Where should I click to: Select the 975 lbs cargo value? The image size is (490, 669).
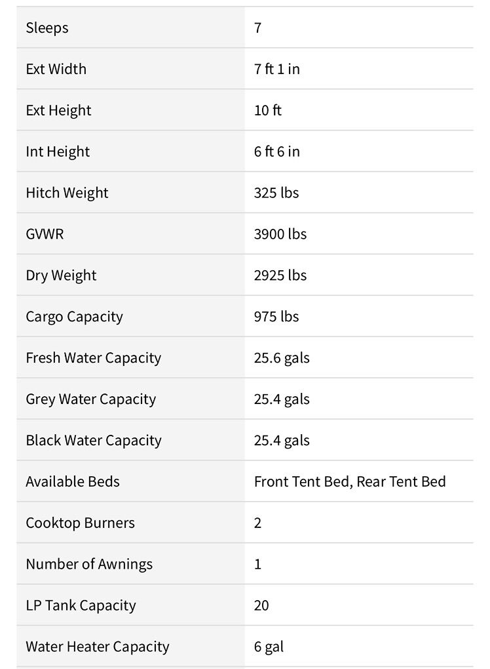[x=276, y=317]
